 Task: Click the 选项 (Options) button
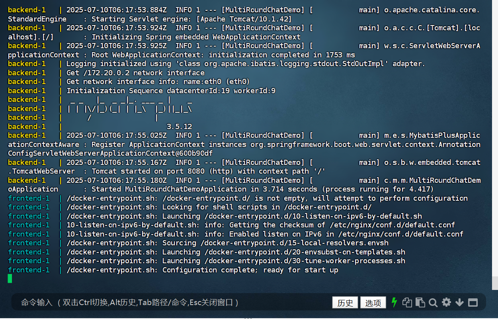click(373, 303)
